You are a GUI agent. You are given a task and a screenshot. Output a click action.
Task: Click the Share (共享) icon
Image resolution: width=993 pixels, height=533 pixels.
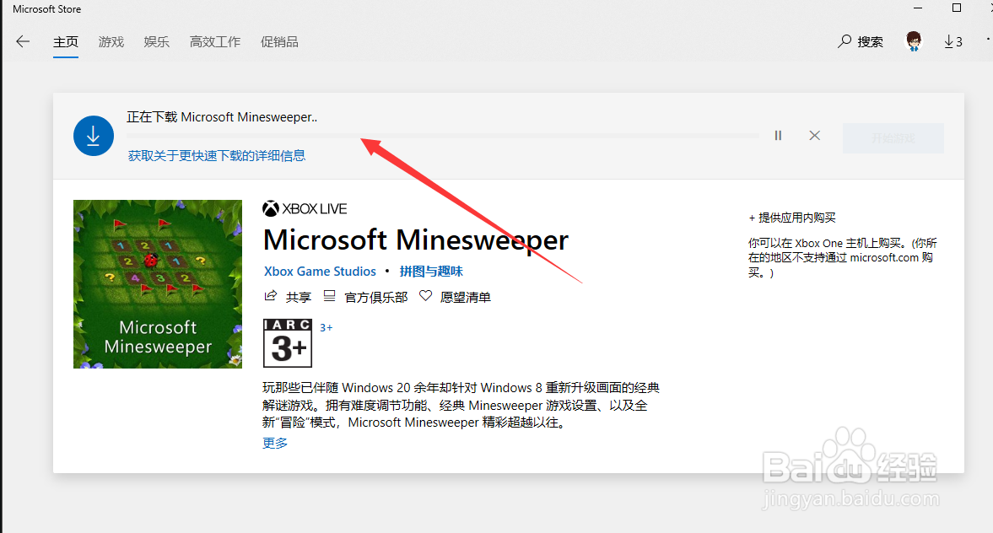click(270, 296)
